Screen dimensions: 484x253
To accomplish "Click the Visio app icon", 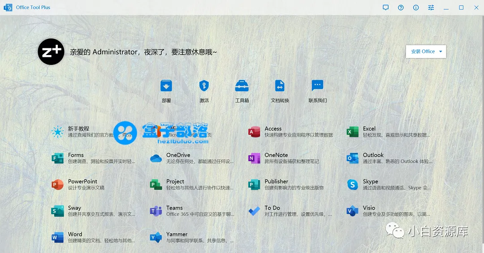I will click(x=353, y=211).
